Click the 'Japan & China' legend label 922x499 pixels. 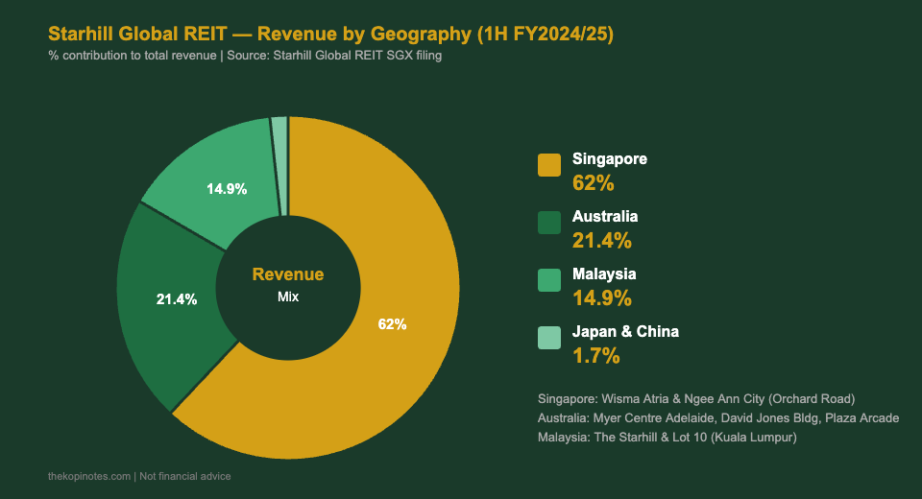[625, 331]
